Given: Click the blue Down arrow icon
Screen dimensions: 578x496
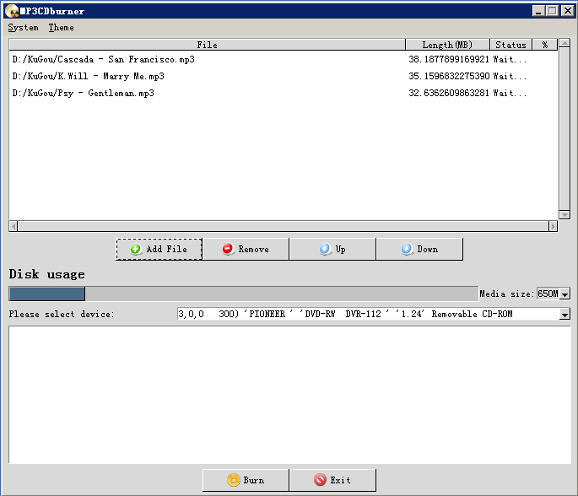Looking at the screenshot, I should point(407,250).
